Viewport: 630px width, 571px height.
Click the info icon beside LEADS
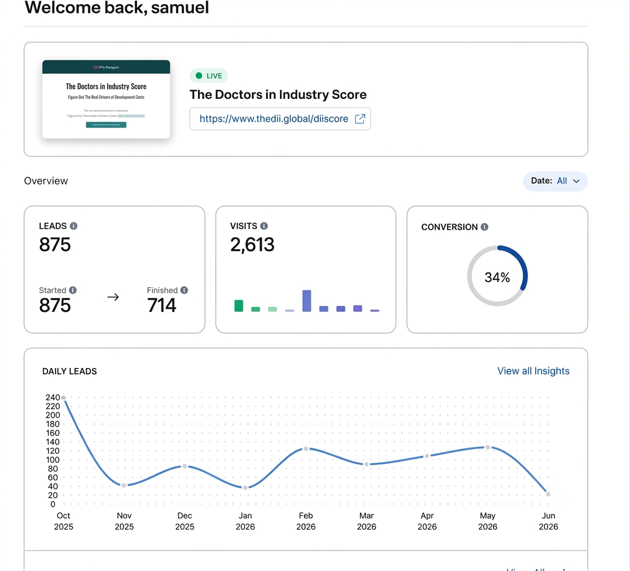(x=74, y=226)
